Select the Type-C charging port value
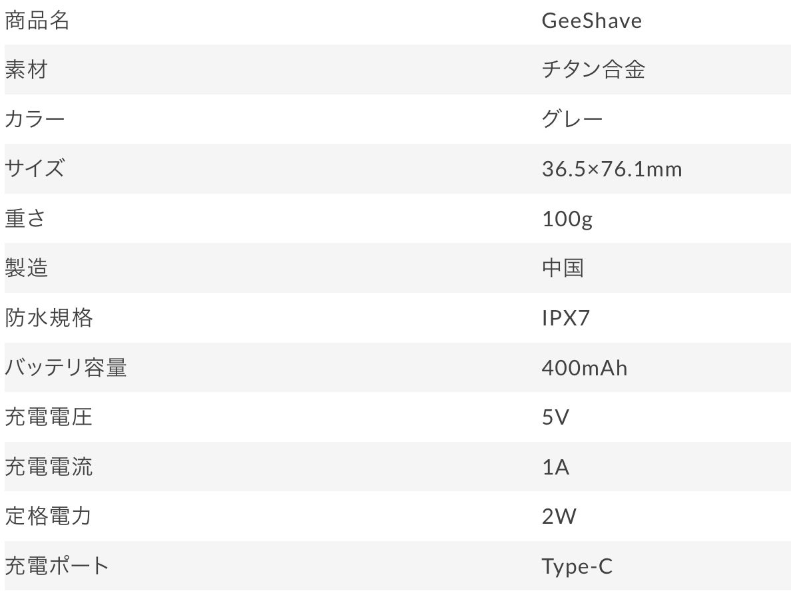Image resolution: width=791 pixels, height=591 pixels. [577, 566]
